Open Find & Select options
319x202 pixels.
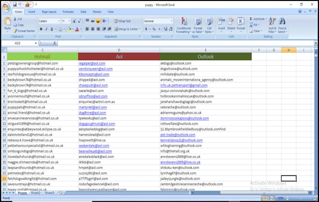[282, 25]
